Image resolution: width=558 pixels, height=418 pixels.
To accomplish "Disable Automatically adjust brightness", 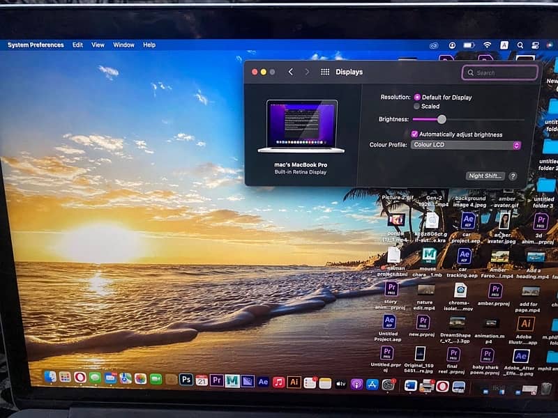I will (x=414, y=134).
